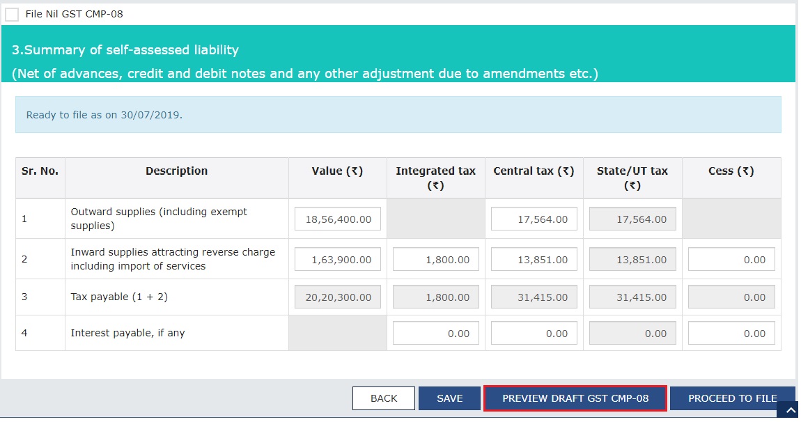This screenshot has height=422, width=801.
Task: Select Integrated tax field for Interest payable
Action: (436, 332)
